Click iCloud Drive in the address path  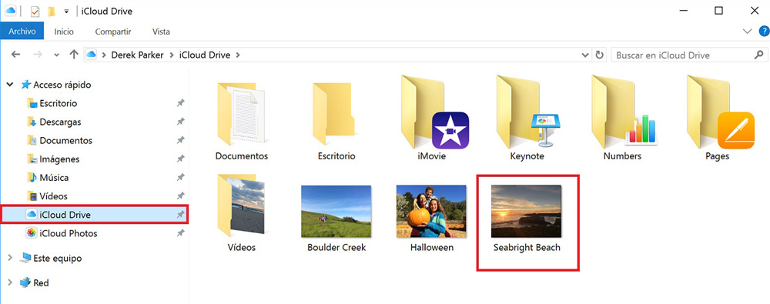point(205,55)
